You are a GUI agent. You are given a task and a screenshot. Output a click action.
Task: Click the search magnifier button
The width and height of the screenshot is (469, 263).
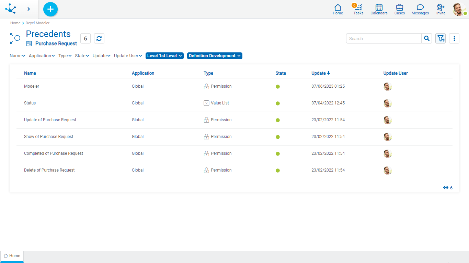[426, 38]
